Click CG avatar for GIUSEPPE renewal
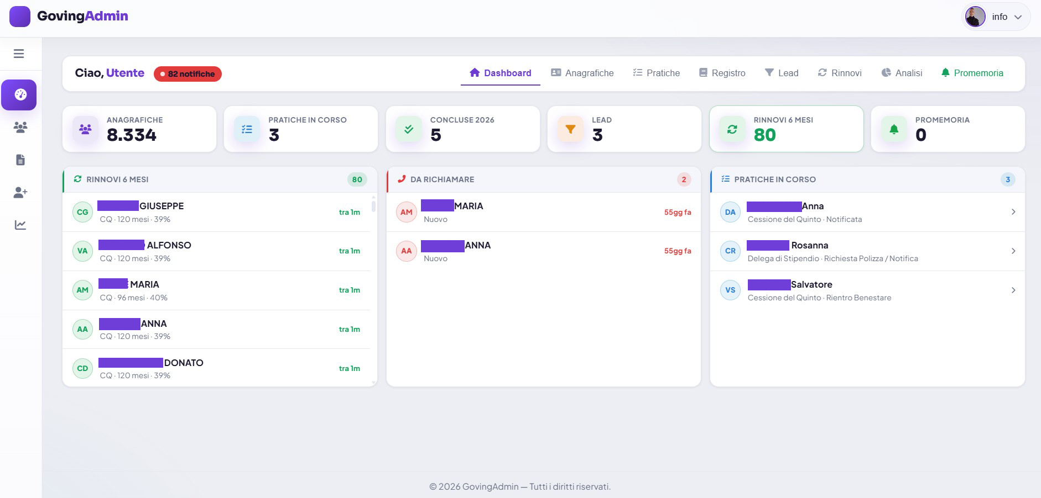Image resolution: width=1041 pixels, height=498 pixels. [x=82, y=212]
